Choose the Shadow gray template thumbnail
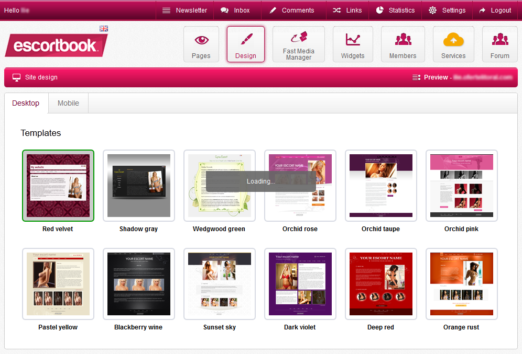The image size is (522, 354). (139, 186)
